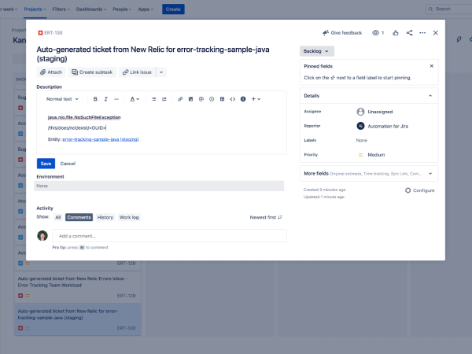Image resolution: width=472 pixels, height=354 pixels.
Task: Toggle italic formatting in description editor
Action: click(105, 99)
